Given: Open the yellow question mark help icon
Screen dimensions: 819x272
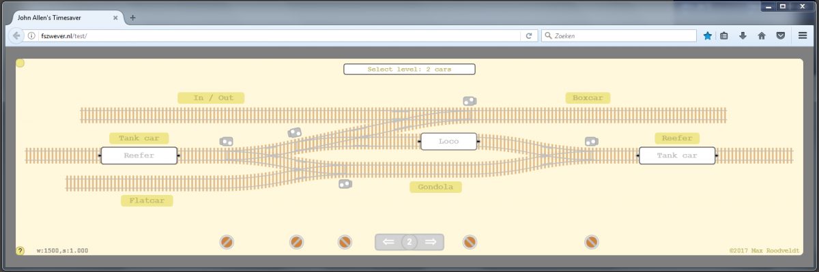Looking at the screenshot, I should click(20, 251).
